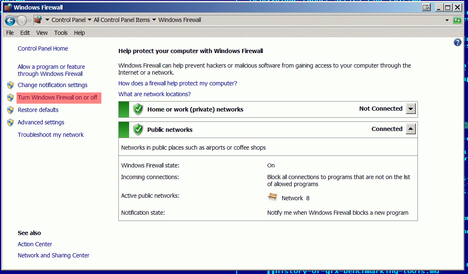Click the Network 8 name
This screenshot has width=468, height=274.
pyautogui.click(x=295, y=198)
